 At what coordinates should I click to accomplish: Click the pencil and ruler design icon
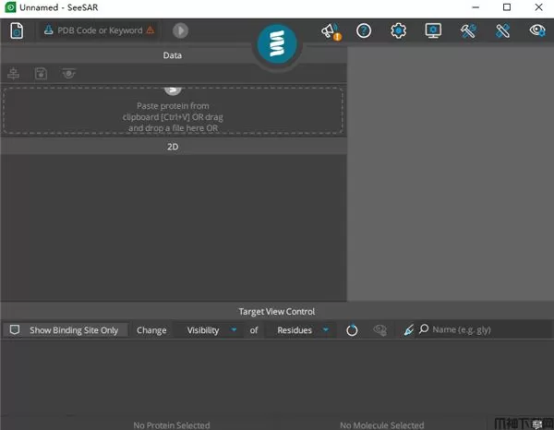(x=502, y=30)
